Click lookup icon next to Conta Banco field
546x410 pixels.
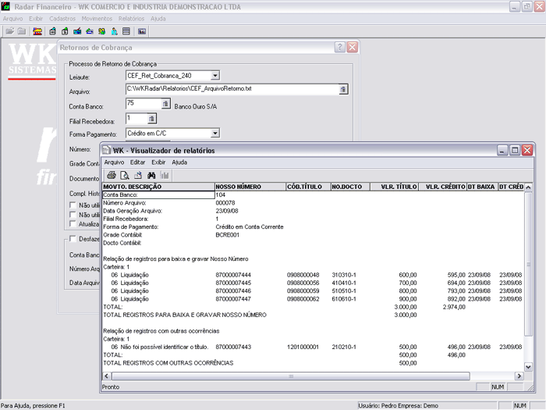[165, 104]
